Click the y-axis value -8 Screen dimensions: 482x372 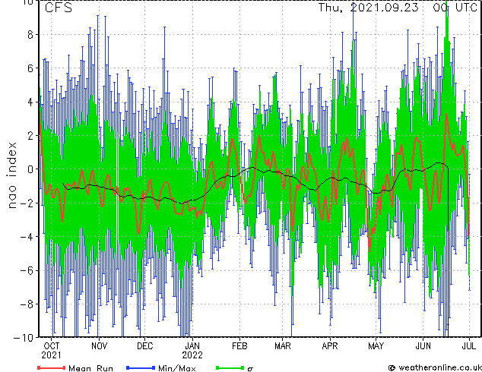[27, 304]
